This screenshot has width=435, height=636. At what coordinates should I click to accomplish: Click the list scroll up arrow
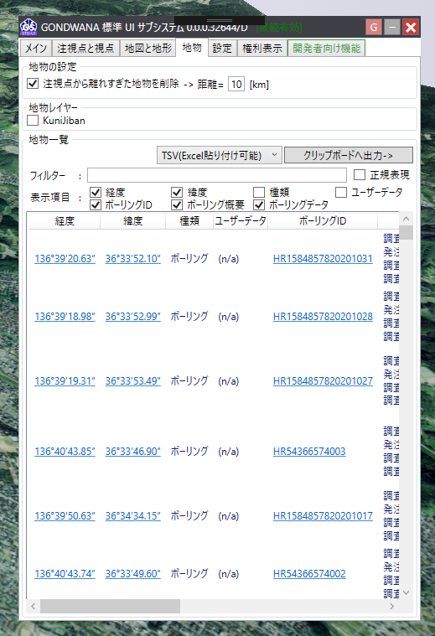point(407,219)
